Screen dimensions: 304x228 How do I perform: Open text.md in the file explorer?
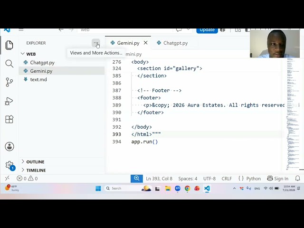tap(38, 79)
